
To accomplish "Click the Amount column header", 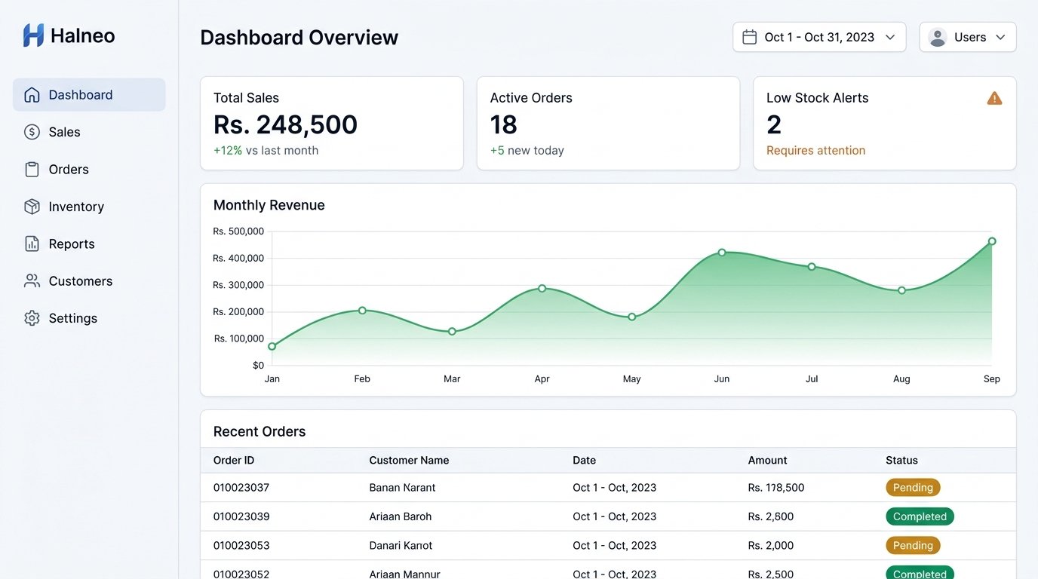I will (x=767, y=460).
